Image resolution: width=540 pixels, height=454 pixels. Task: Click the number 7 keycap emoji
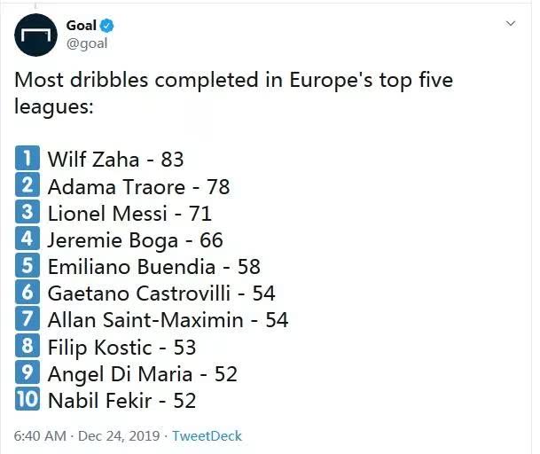27,318
